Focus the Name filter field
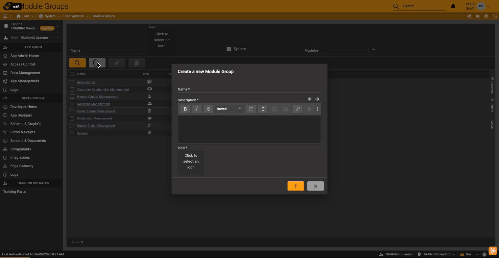The image size is (499, 258). (x=107, y=50)
